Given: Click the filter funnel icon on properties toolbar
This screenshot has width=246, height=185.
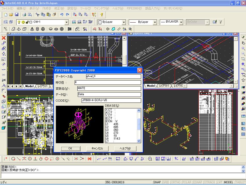Looking at the screenshot, I should pyautogui.click(x=221, y=22).
